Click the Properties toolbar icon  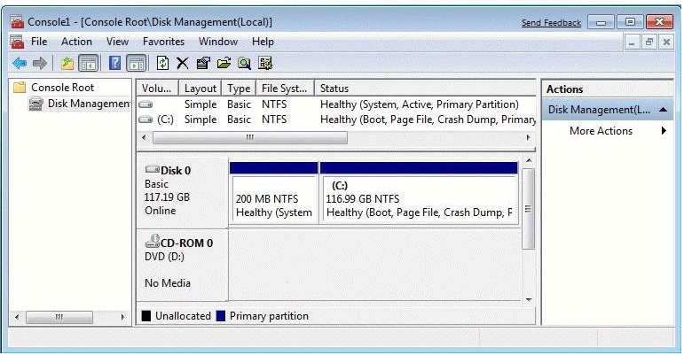tap(203, 64)
